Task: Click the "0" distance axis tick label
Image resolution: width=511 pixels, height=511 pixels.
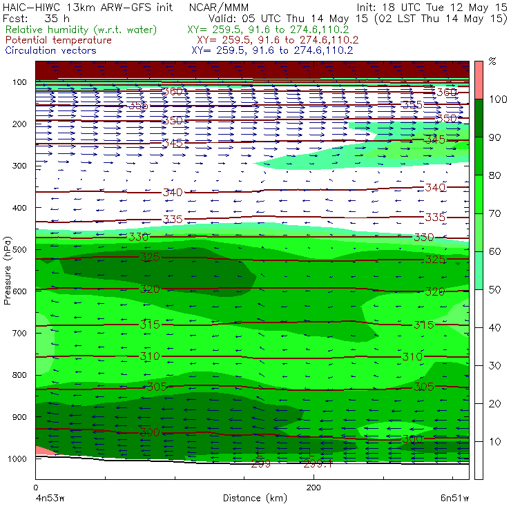Action: click(36, 488)
